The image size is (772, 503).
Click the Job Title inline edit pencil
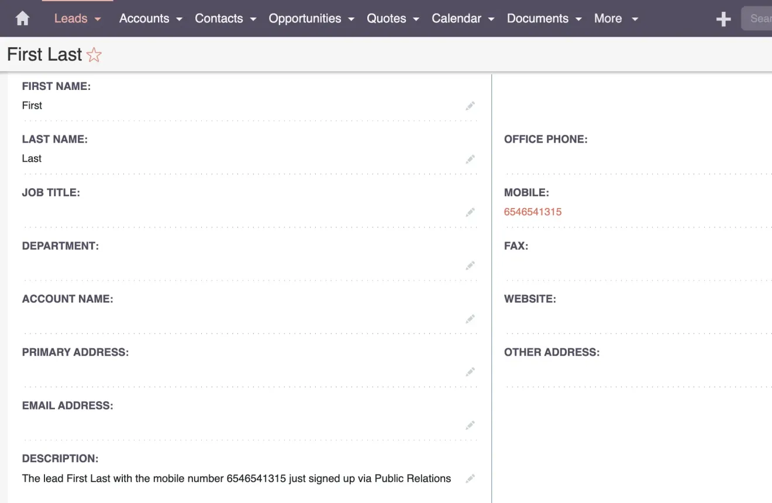click(470, 212)
